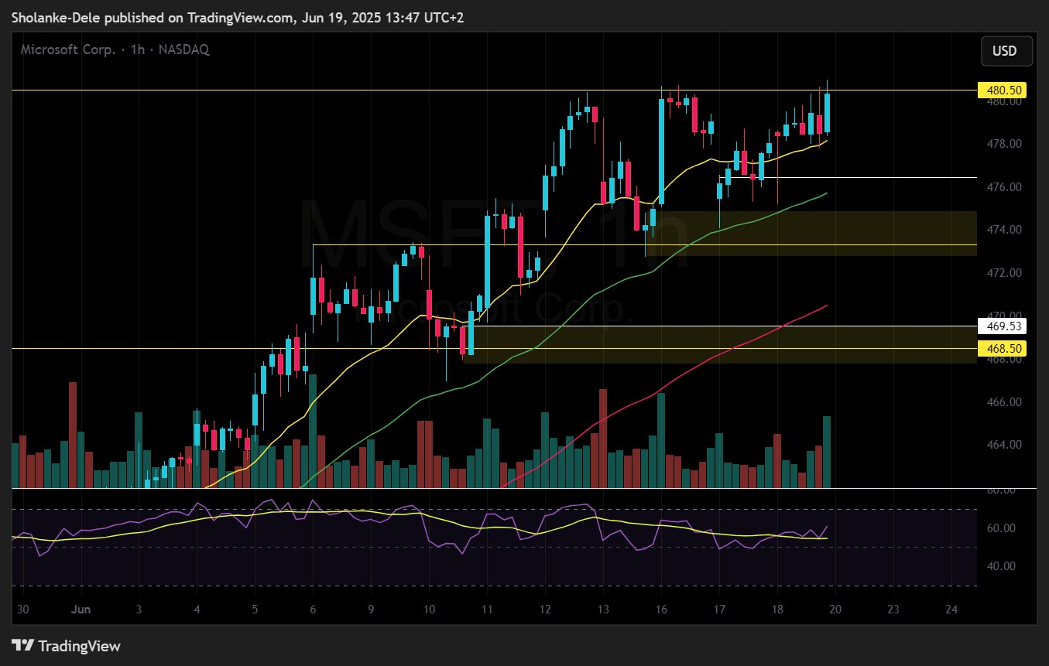Viewport: 1049px width, 666px height.
Task: Click the 474.00 price axis label
Action: click(x=1006, y=230)
